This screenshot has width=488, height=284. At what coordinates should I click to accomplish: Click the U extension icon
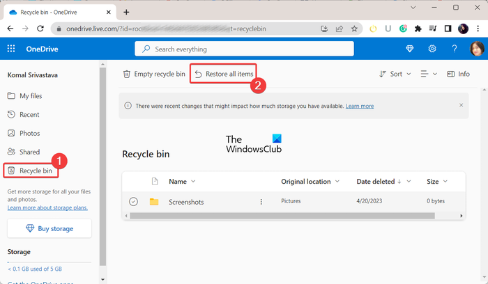point(388,29)
